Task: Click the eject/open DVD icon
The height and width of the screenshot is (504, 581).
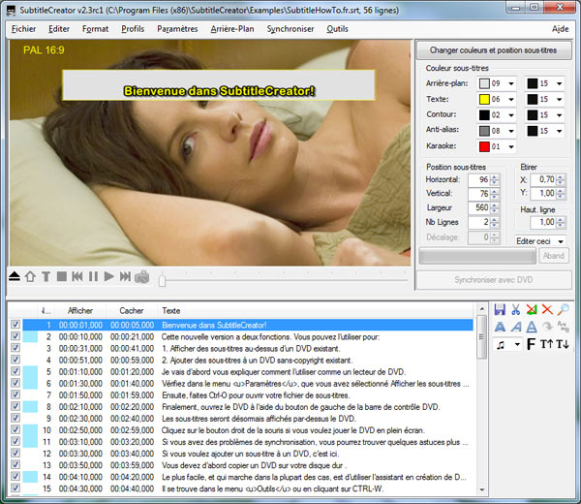Action: 15,276
